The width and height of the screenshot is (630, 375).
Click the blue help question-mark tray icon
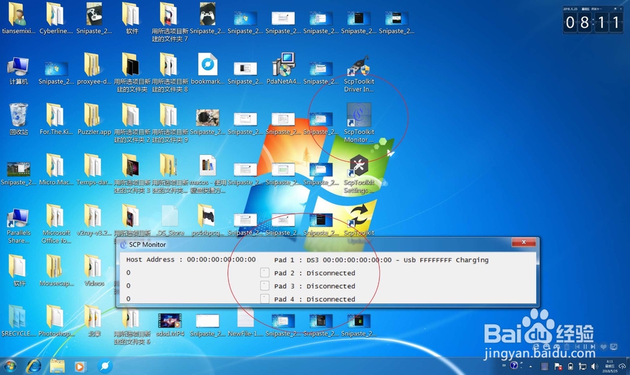(514, 366)
